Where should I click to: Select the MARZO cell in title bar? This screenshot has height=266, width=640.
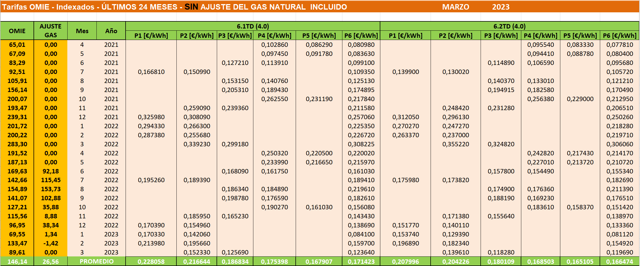[455, 7]
